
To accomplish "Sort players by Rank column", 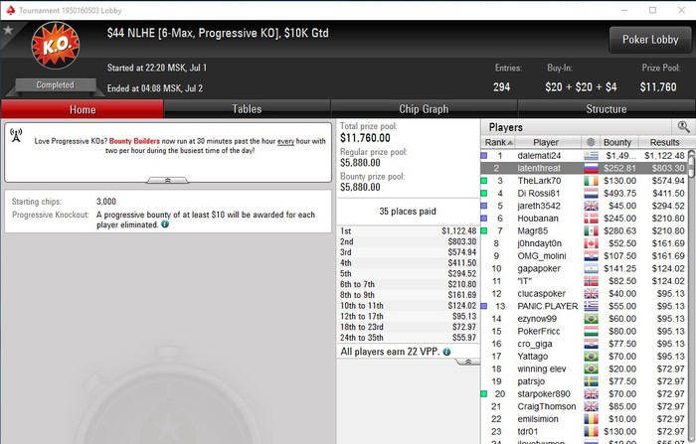I will (x=499, y=142).
